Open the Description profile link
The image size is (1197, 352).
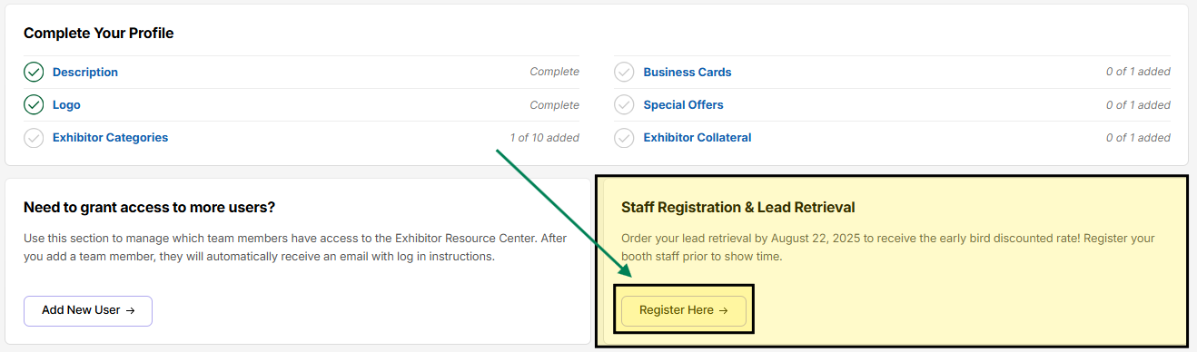85,73
